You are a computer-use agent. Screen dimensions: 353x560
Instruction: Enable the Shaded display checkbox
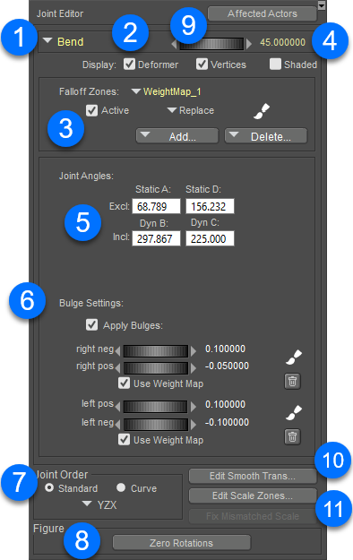coord(275,65)
